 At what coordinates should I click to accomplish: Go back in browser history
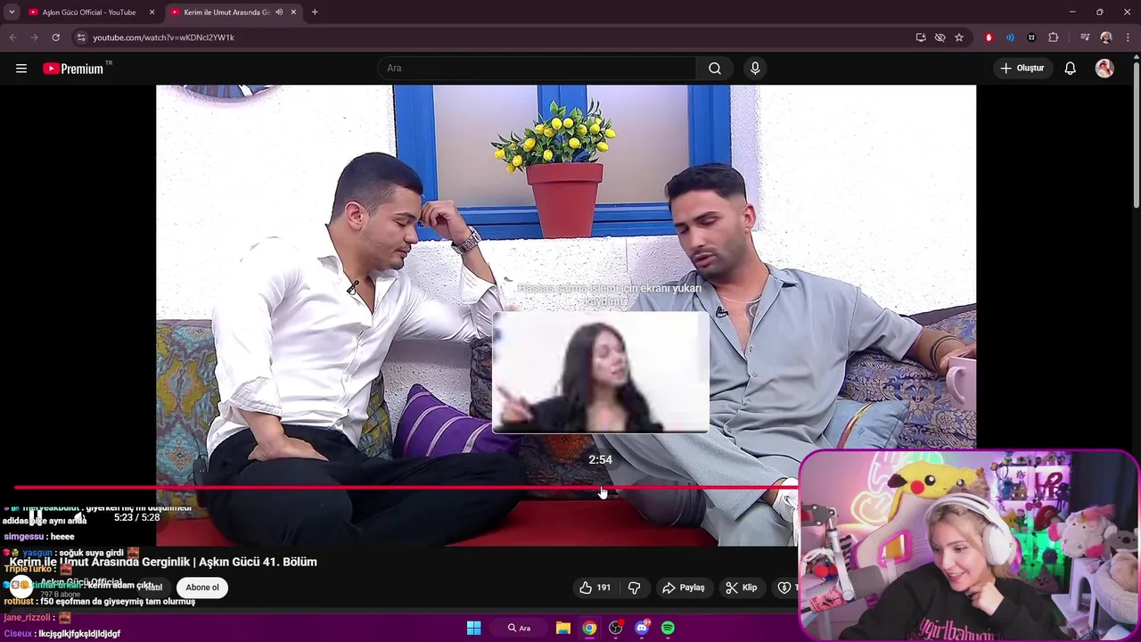click(12, 37)
